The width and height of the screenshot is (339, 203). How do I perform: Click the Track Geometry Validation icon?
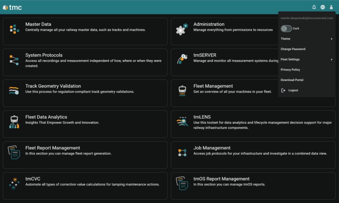(14, 91)
